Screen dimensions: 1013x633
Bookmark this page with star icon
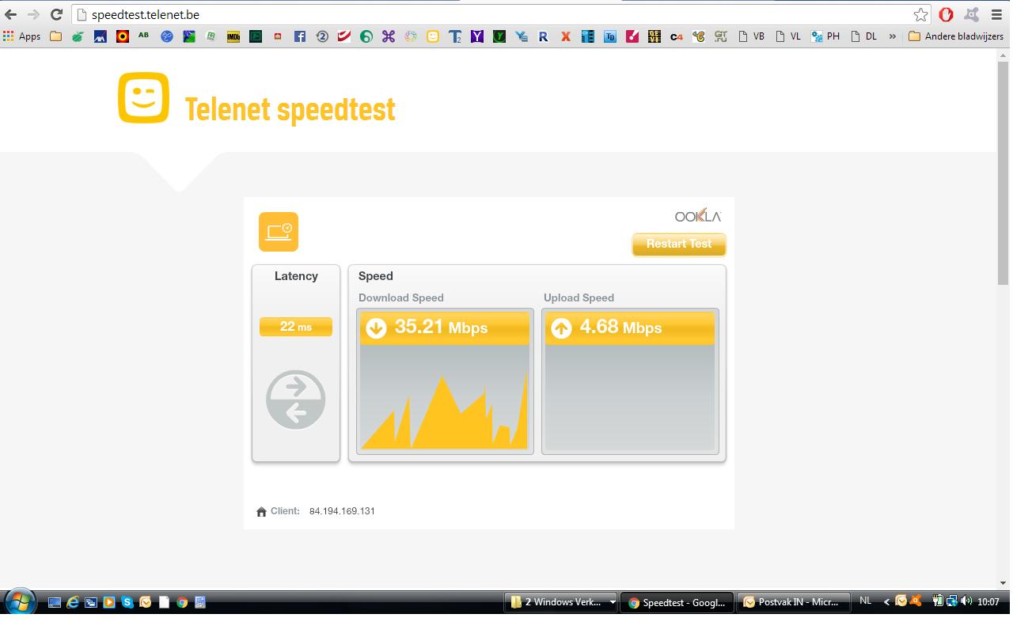[920, 14]
